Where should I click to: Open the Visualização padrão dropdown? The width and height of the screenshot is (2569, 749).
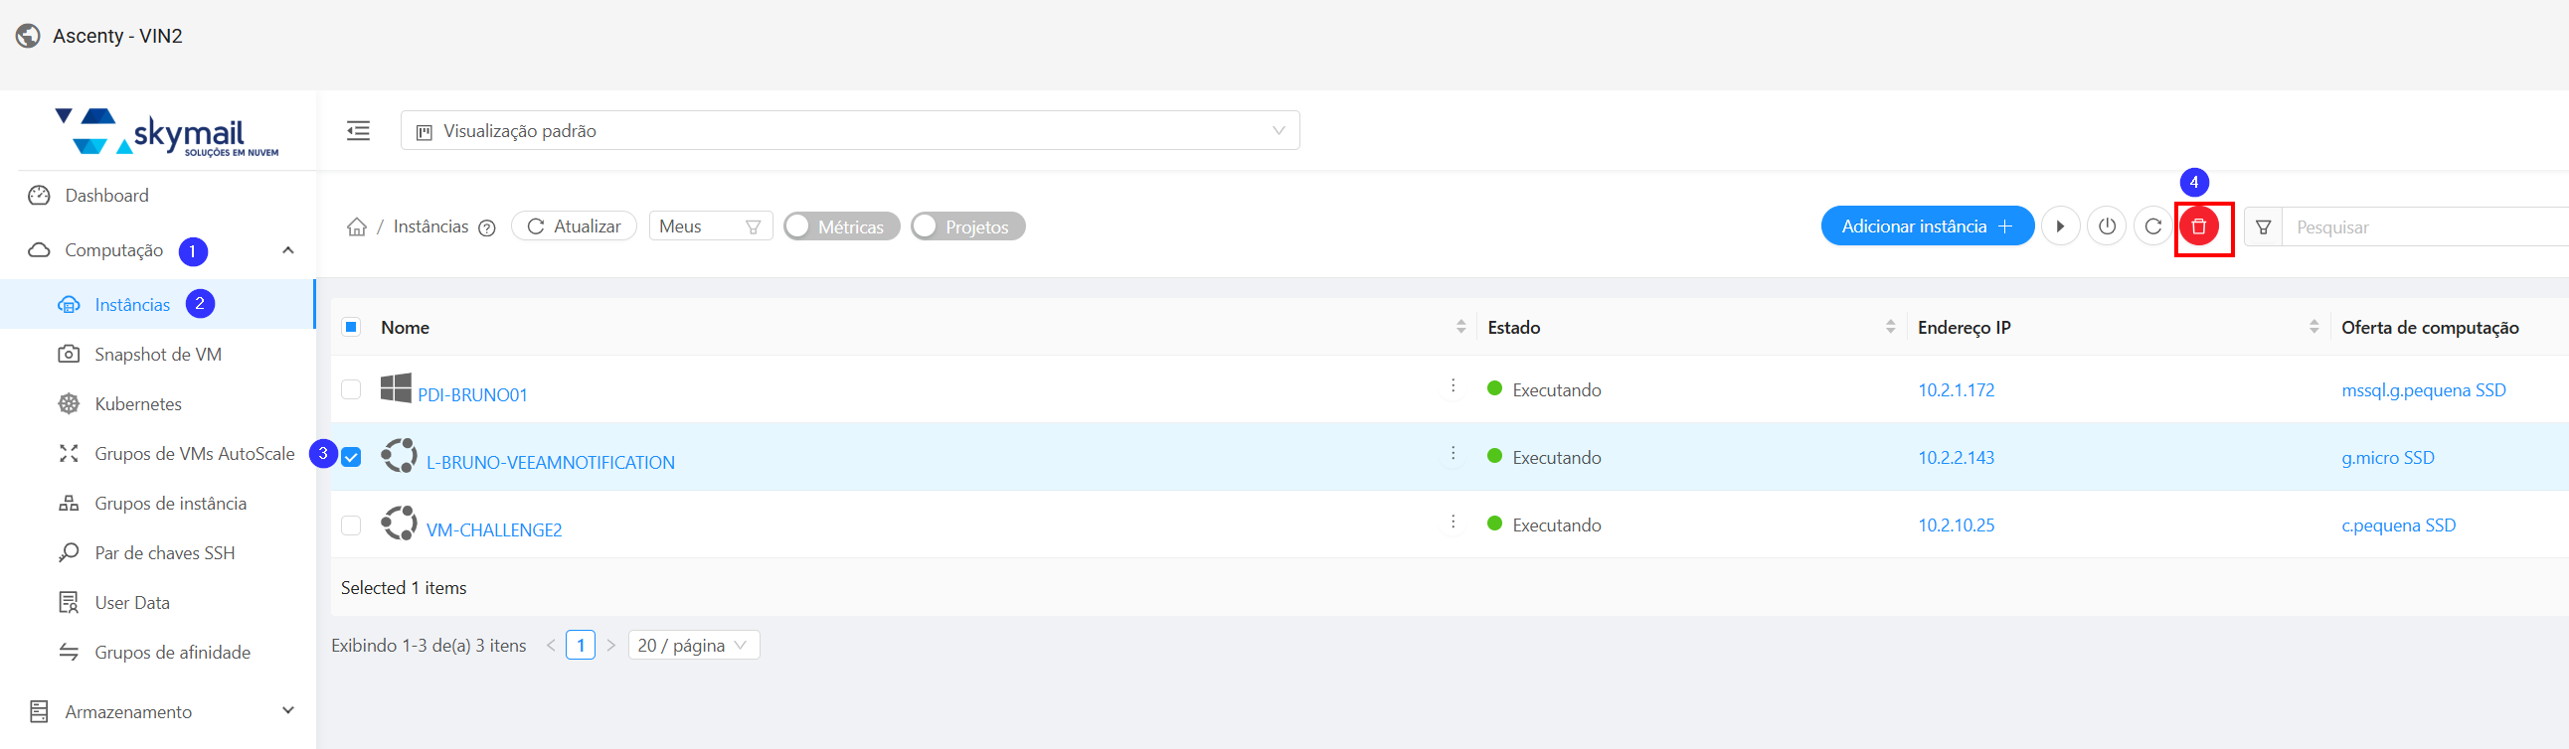(850, 130)
